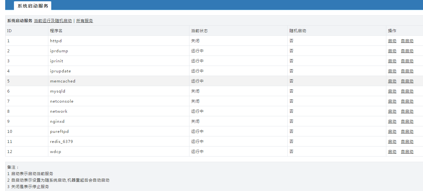Viewport: 423px width, 191px height.
Task: Click 自启动 for nginxd service
Action: [407, 121]
